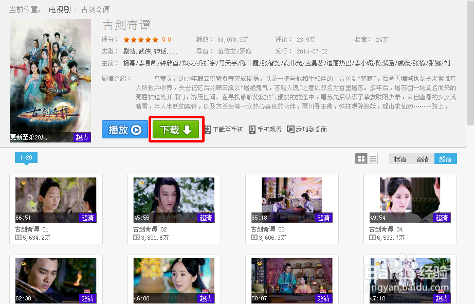Select 标清 quality tab
The image size is (475, 304).
coord(400,159)
